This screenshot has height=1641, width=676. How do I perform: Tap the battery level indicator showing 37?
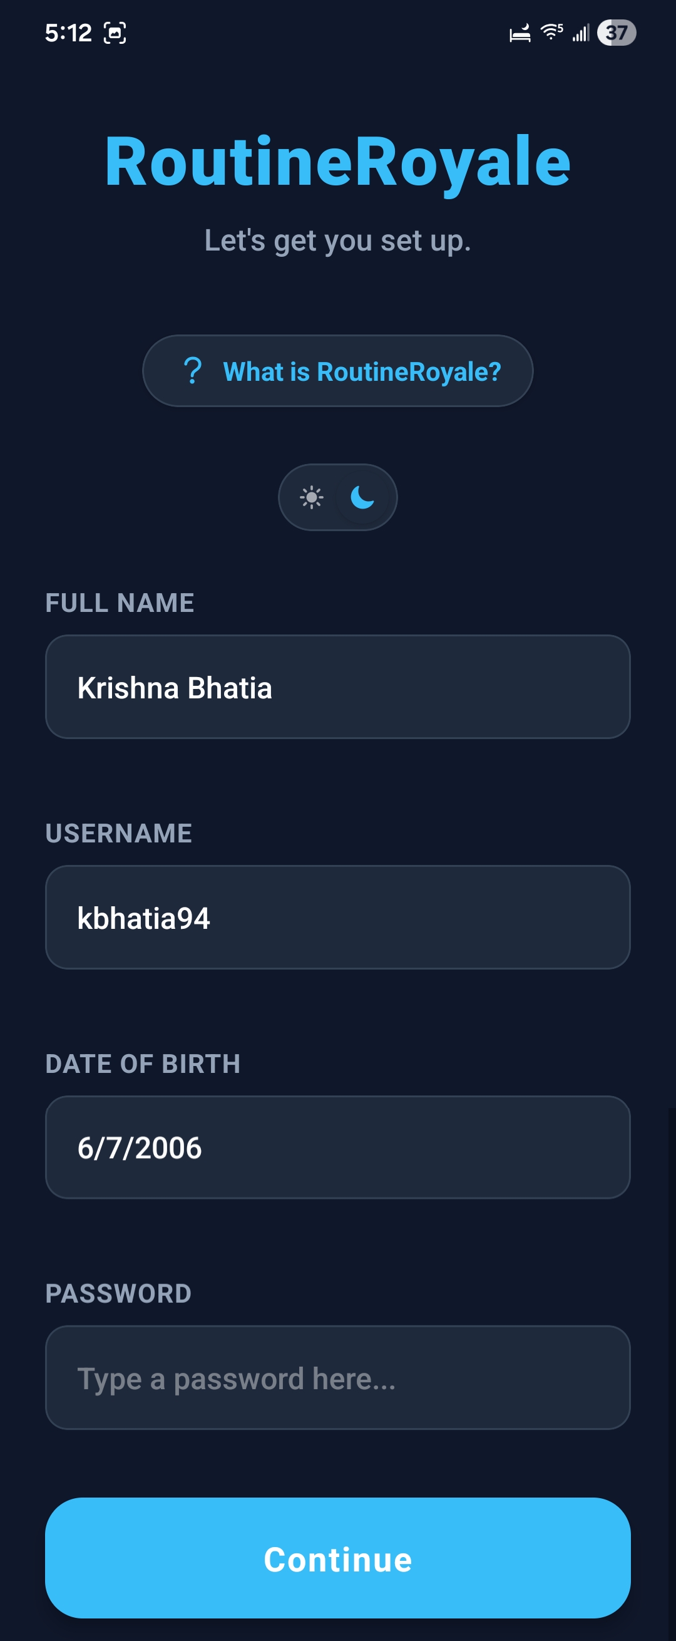coord(616,33)
